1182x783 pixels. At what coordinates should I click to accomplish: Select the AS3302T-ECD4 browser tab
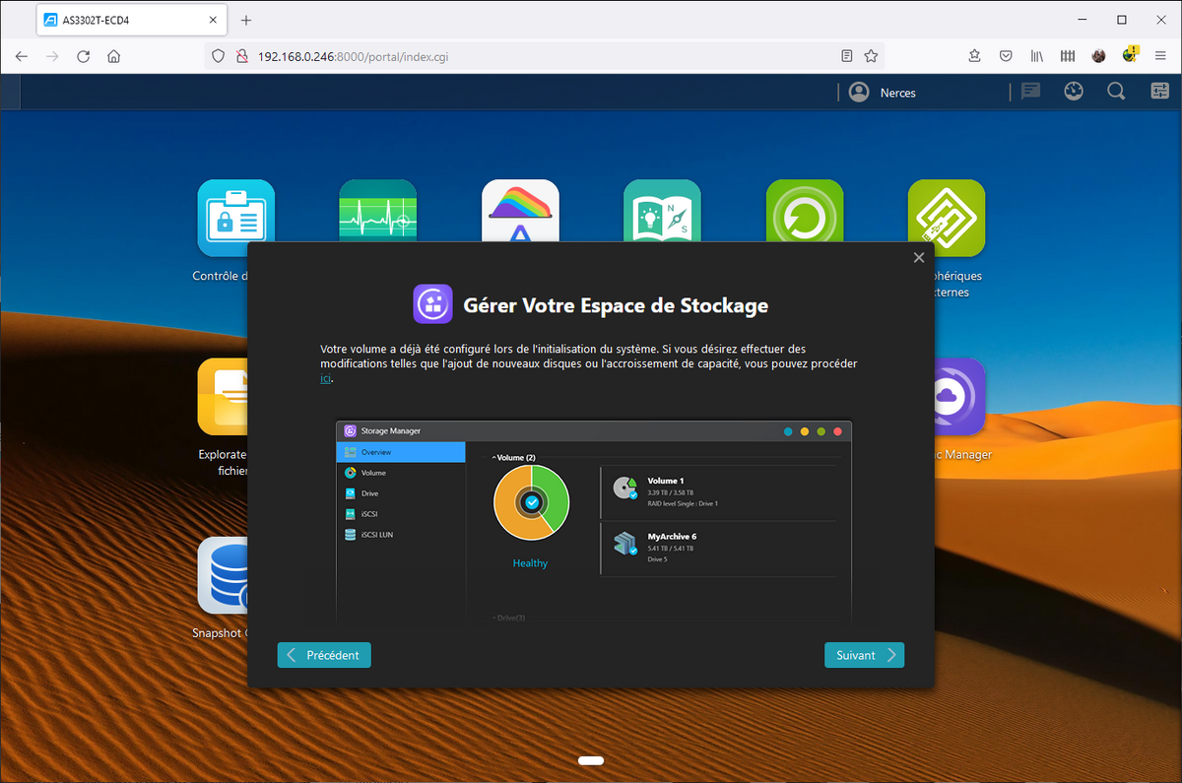[x=131, y=20]
